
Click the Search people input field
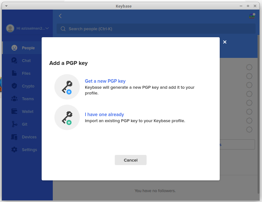coord(156,29)
